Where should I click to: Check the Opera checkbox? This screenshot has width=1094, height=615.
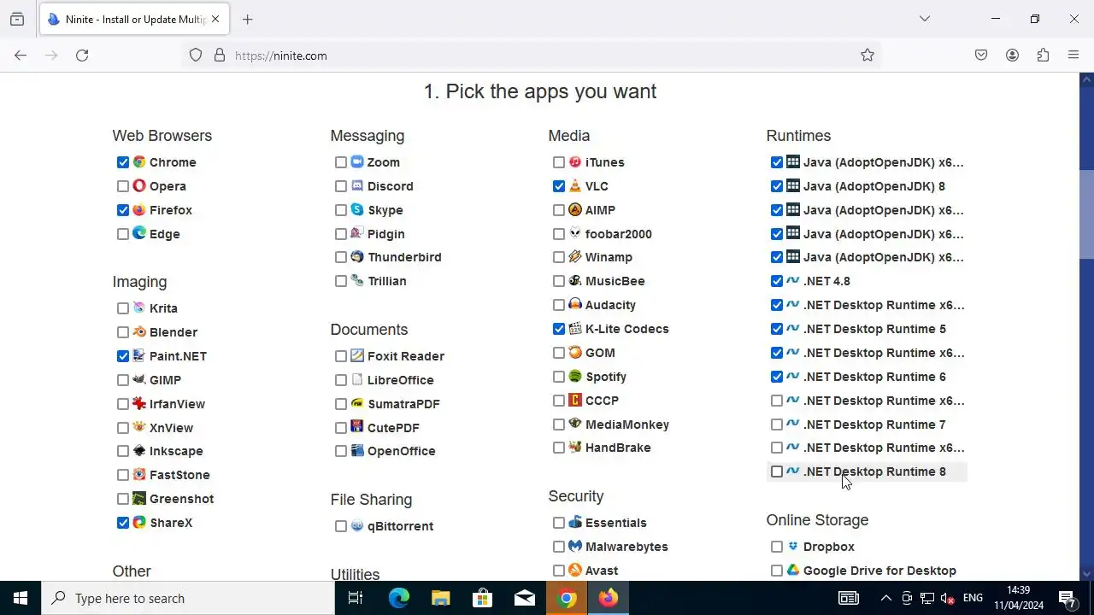click(123, 186)
